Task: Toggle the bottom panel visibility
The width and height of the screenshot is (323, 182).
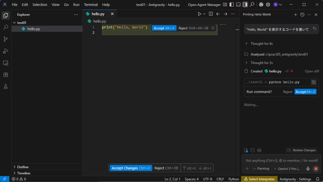Action: 238,5
